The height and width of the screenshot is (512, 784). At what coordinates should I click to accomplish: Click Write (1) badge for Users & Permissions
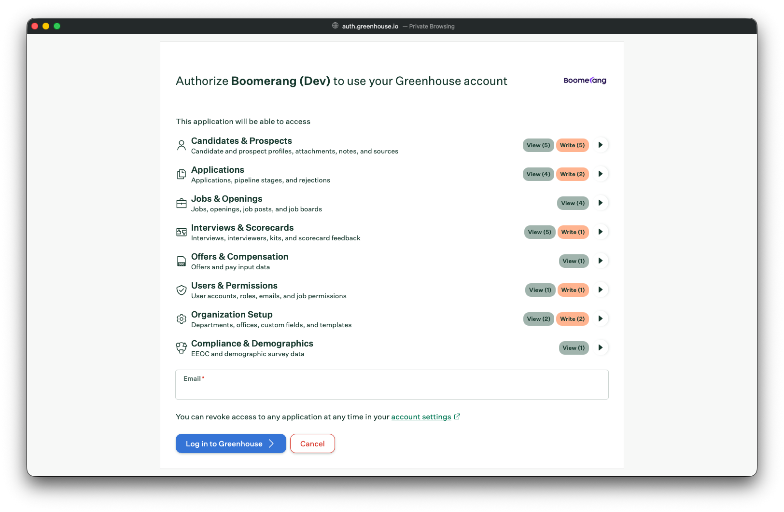[x=573, y=290]
